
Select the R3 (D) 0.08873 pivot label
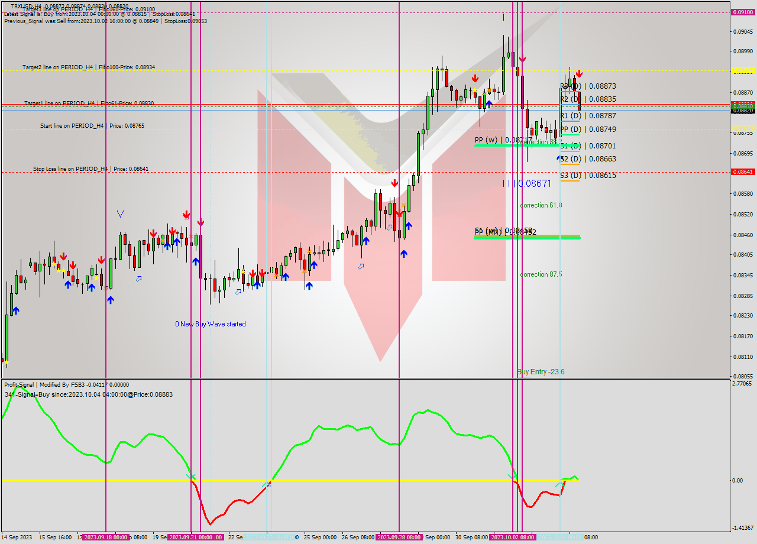(588, 86)
